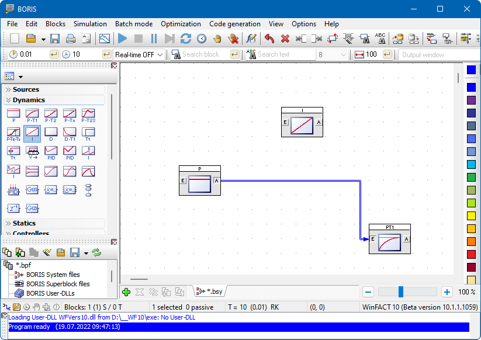Open the Code generation menu
The image size is (481, 340).
click(x=235, y=24)
